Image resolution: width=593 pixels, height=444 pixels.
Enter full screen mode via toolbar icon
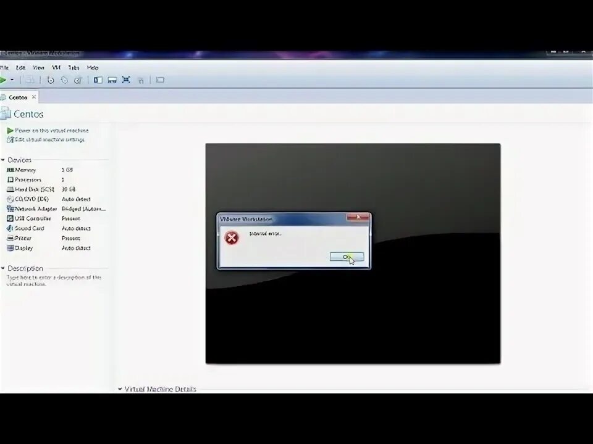pos(126,80)
